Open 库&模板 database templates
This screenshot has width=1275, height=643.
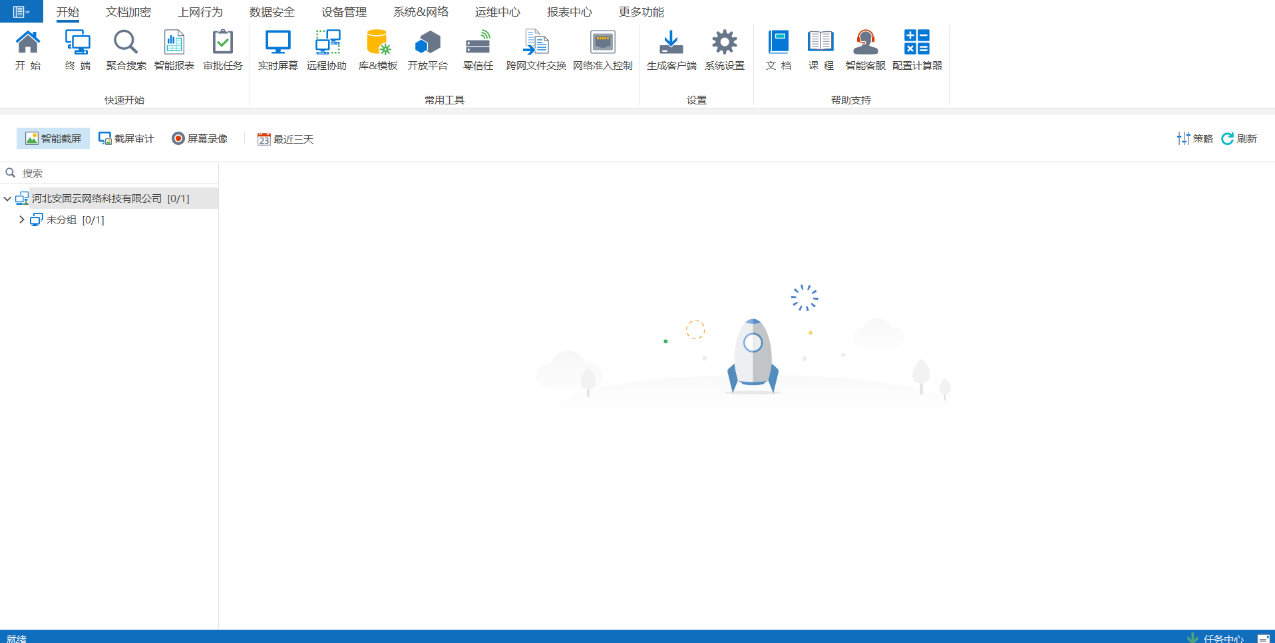377,50
